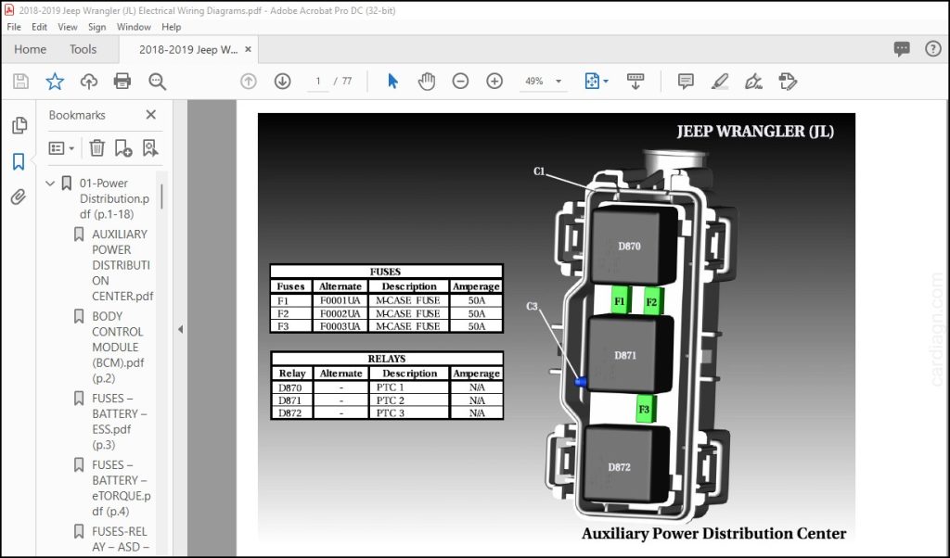Open the find text magnifier tool
The image size is (950, 558).
point(157,81)
